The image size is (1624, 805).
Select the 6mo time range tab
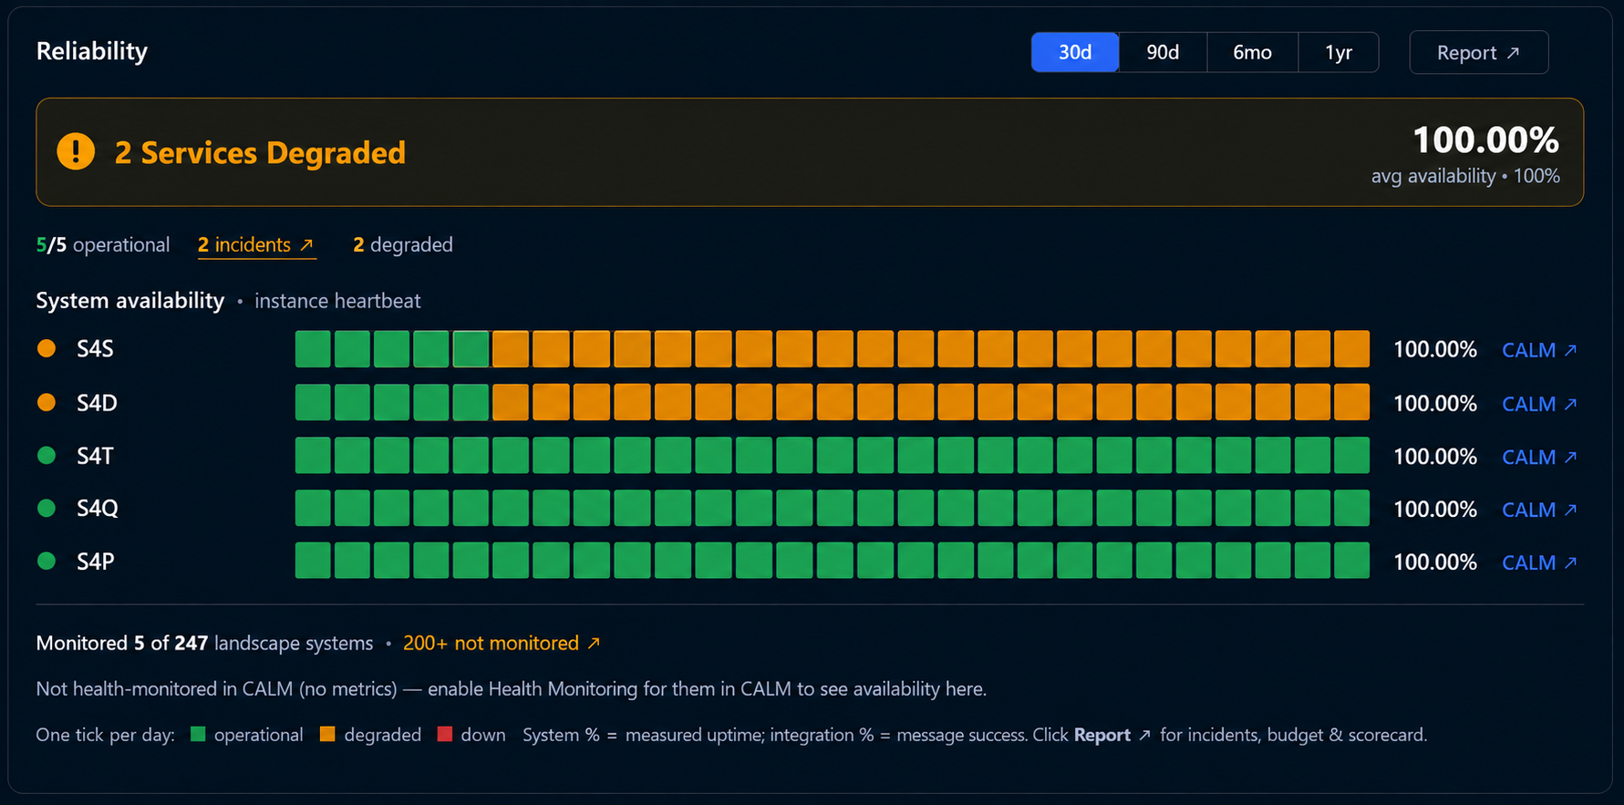click(x=1252, y=52)
